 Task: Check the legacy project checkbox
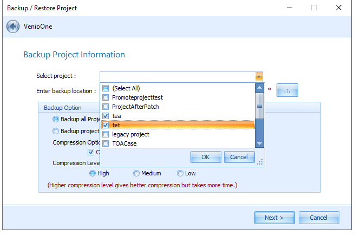pos(106,134)
